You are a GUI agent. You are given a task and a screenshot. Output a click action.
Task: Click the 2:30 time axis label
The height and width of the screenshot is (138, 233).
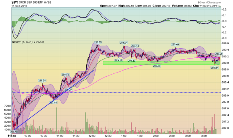172,136
